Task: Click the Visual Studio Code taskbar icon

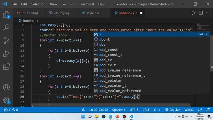Action: tap(131, 117)
